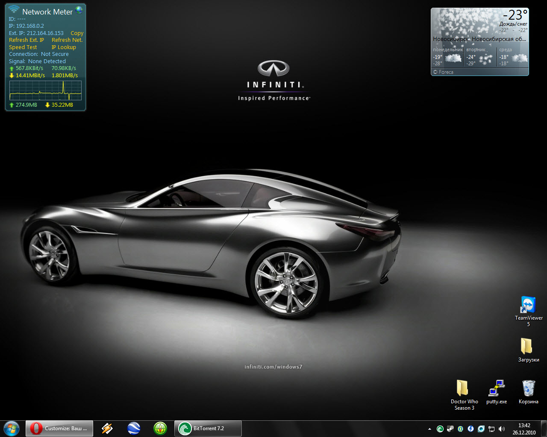Open the volume speaker tray icon

point(502,429)
